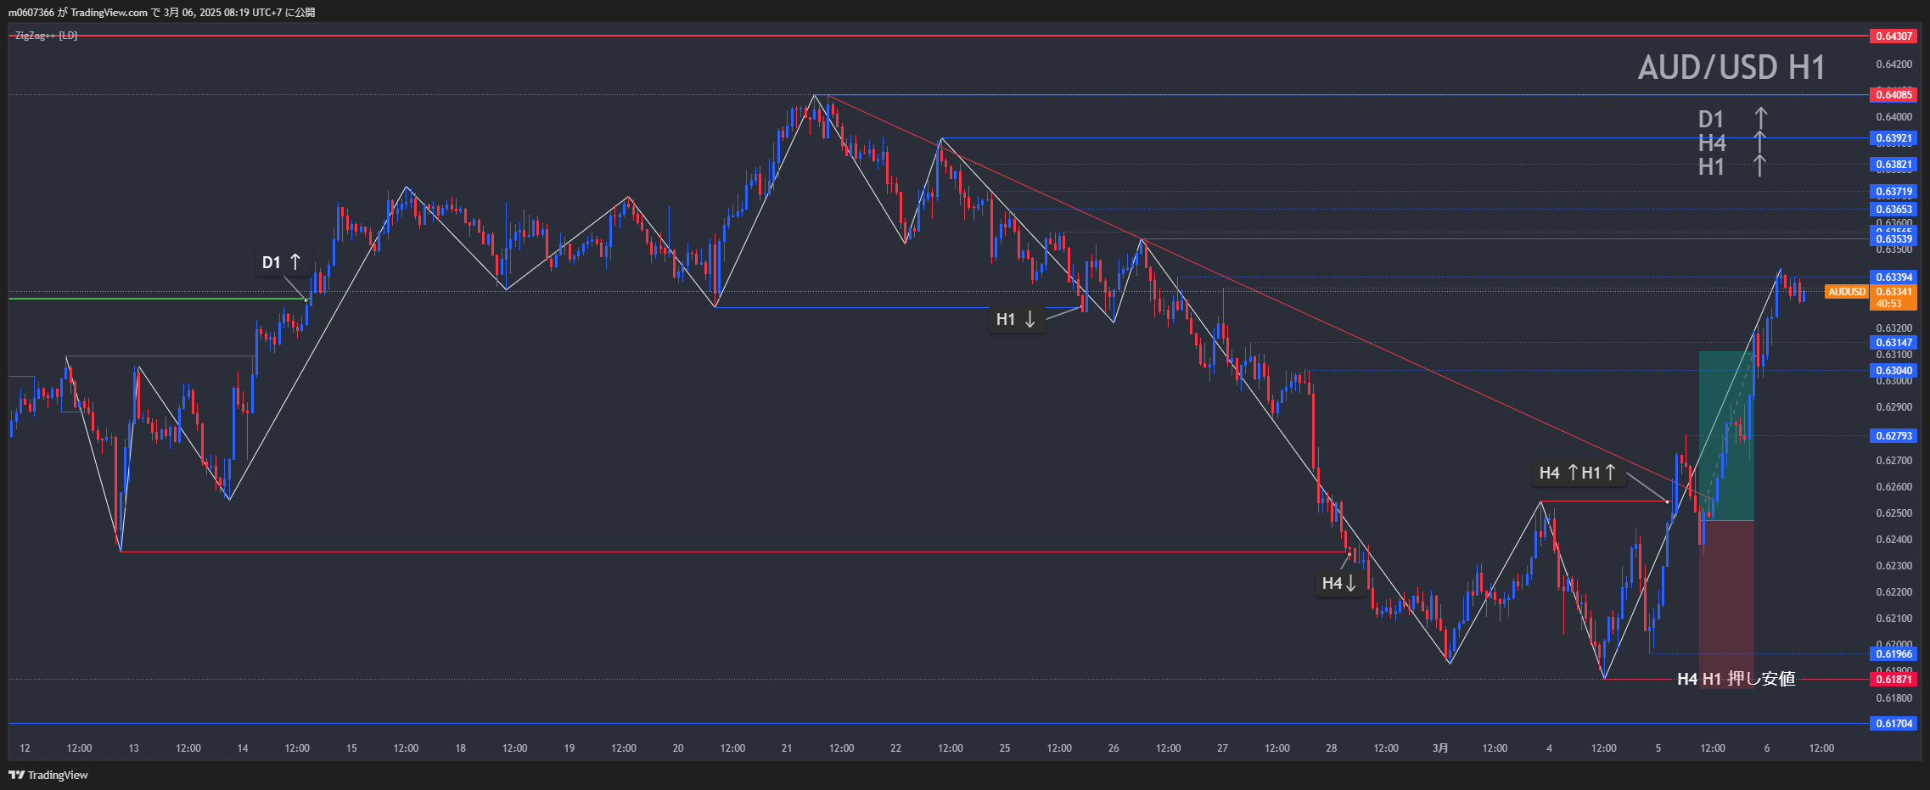
Task: Select the blue 0.61704 price label
Action: pos(1894,724)
